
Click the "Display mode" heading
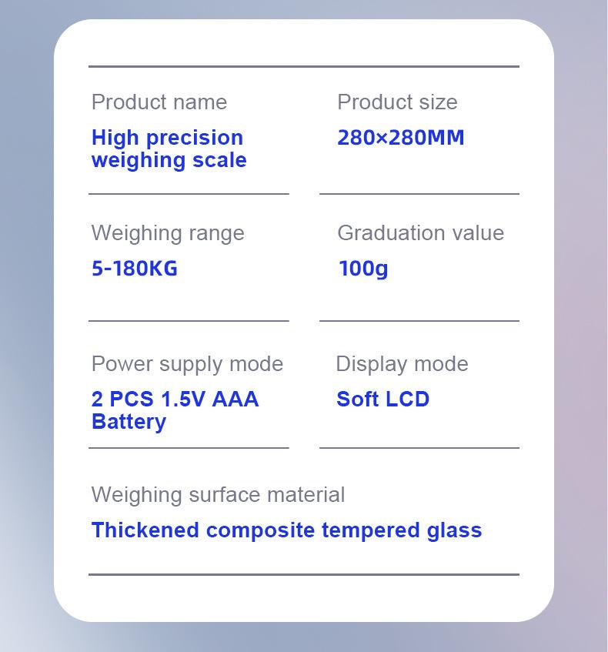pos(402,364)
